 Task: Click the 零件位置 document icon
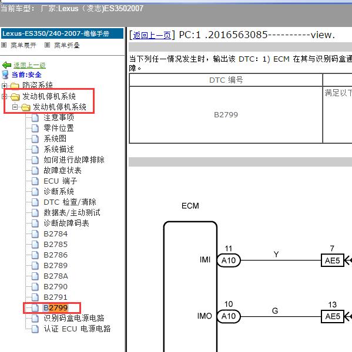pyautogui.click(x=35, y=128)
